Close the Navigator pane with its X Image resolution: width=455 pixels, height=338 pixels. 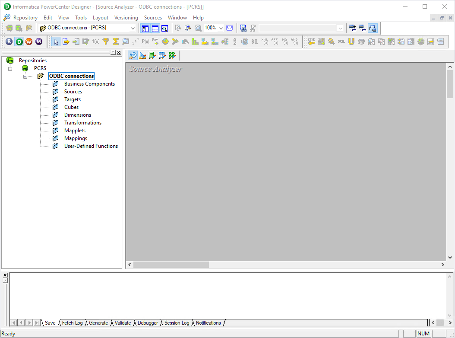tap(119, 52)
